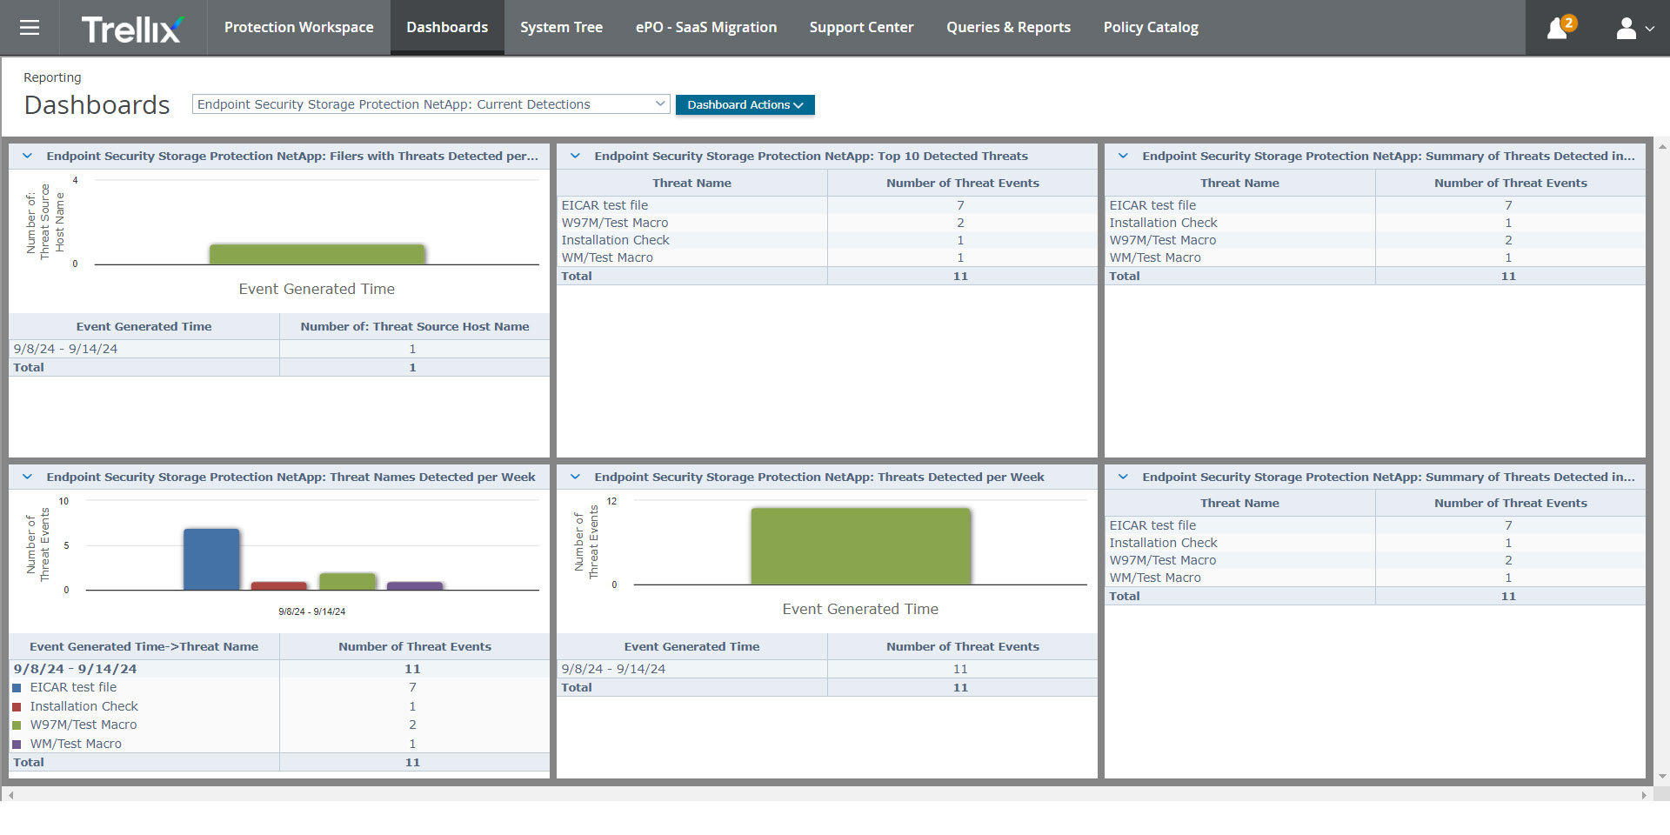Collapse the Threat Names Detected per Week panel

point(27,478)
